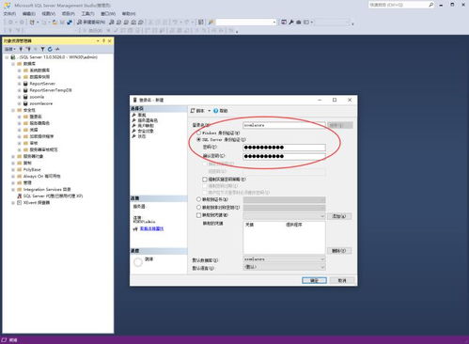Click the wrench icon in main toolbar

pyautogui.click(x=291, y=23)
